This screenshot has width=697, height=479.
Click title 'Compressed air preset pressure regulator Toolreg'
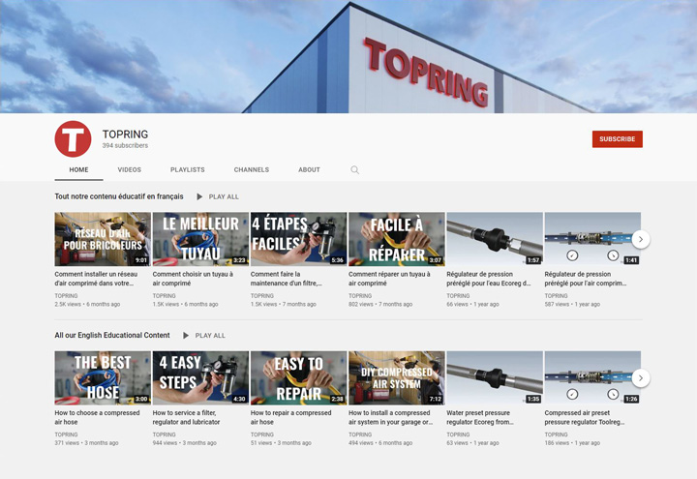pyautogui.click(x=585, y=417)
